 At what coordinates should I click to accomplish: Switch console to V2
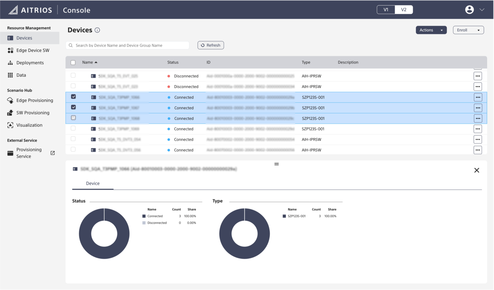tap(404, 10)
